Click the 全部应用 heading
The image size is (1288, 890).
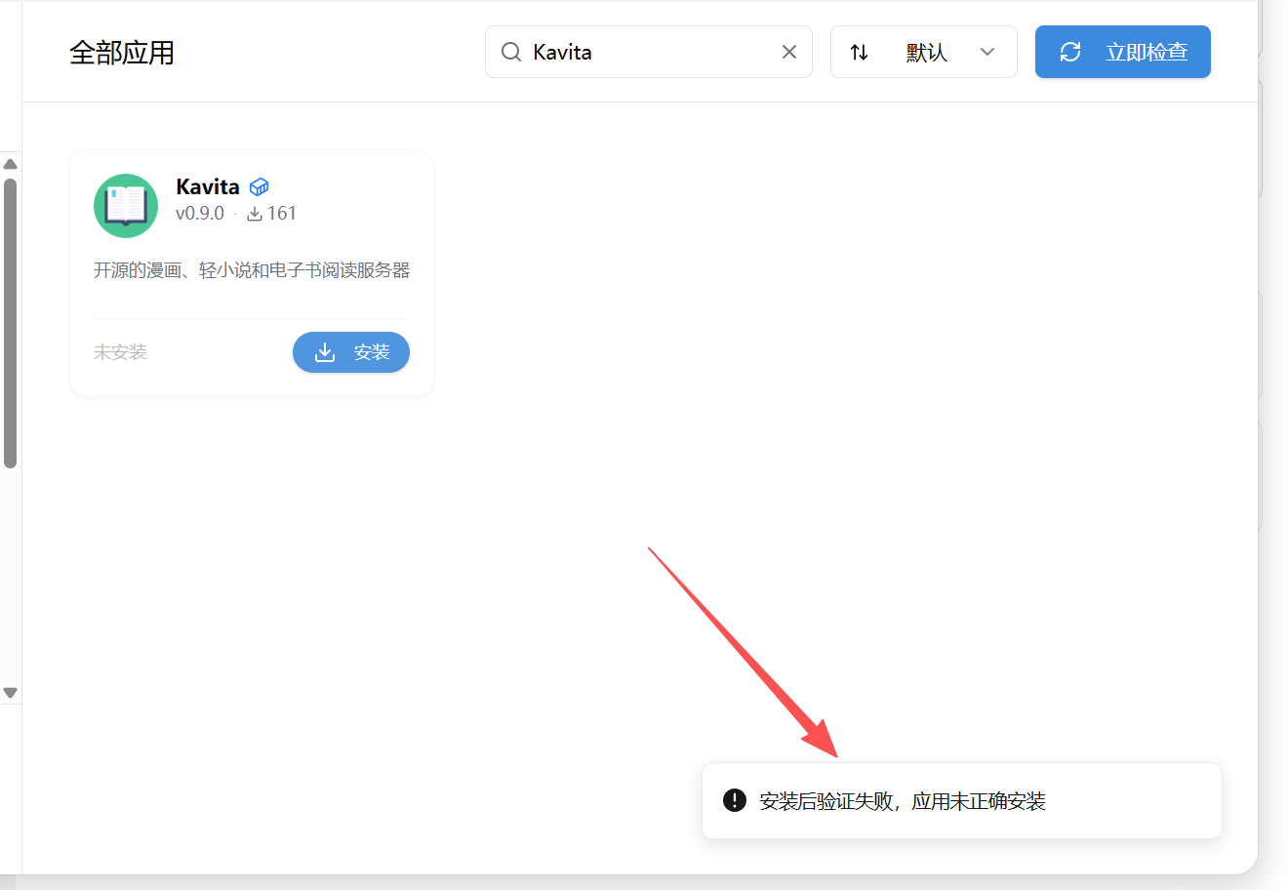pyautogui.click(x=122, y=53)
